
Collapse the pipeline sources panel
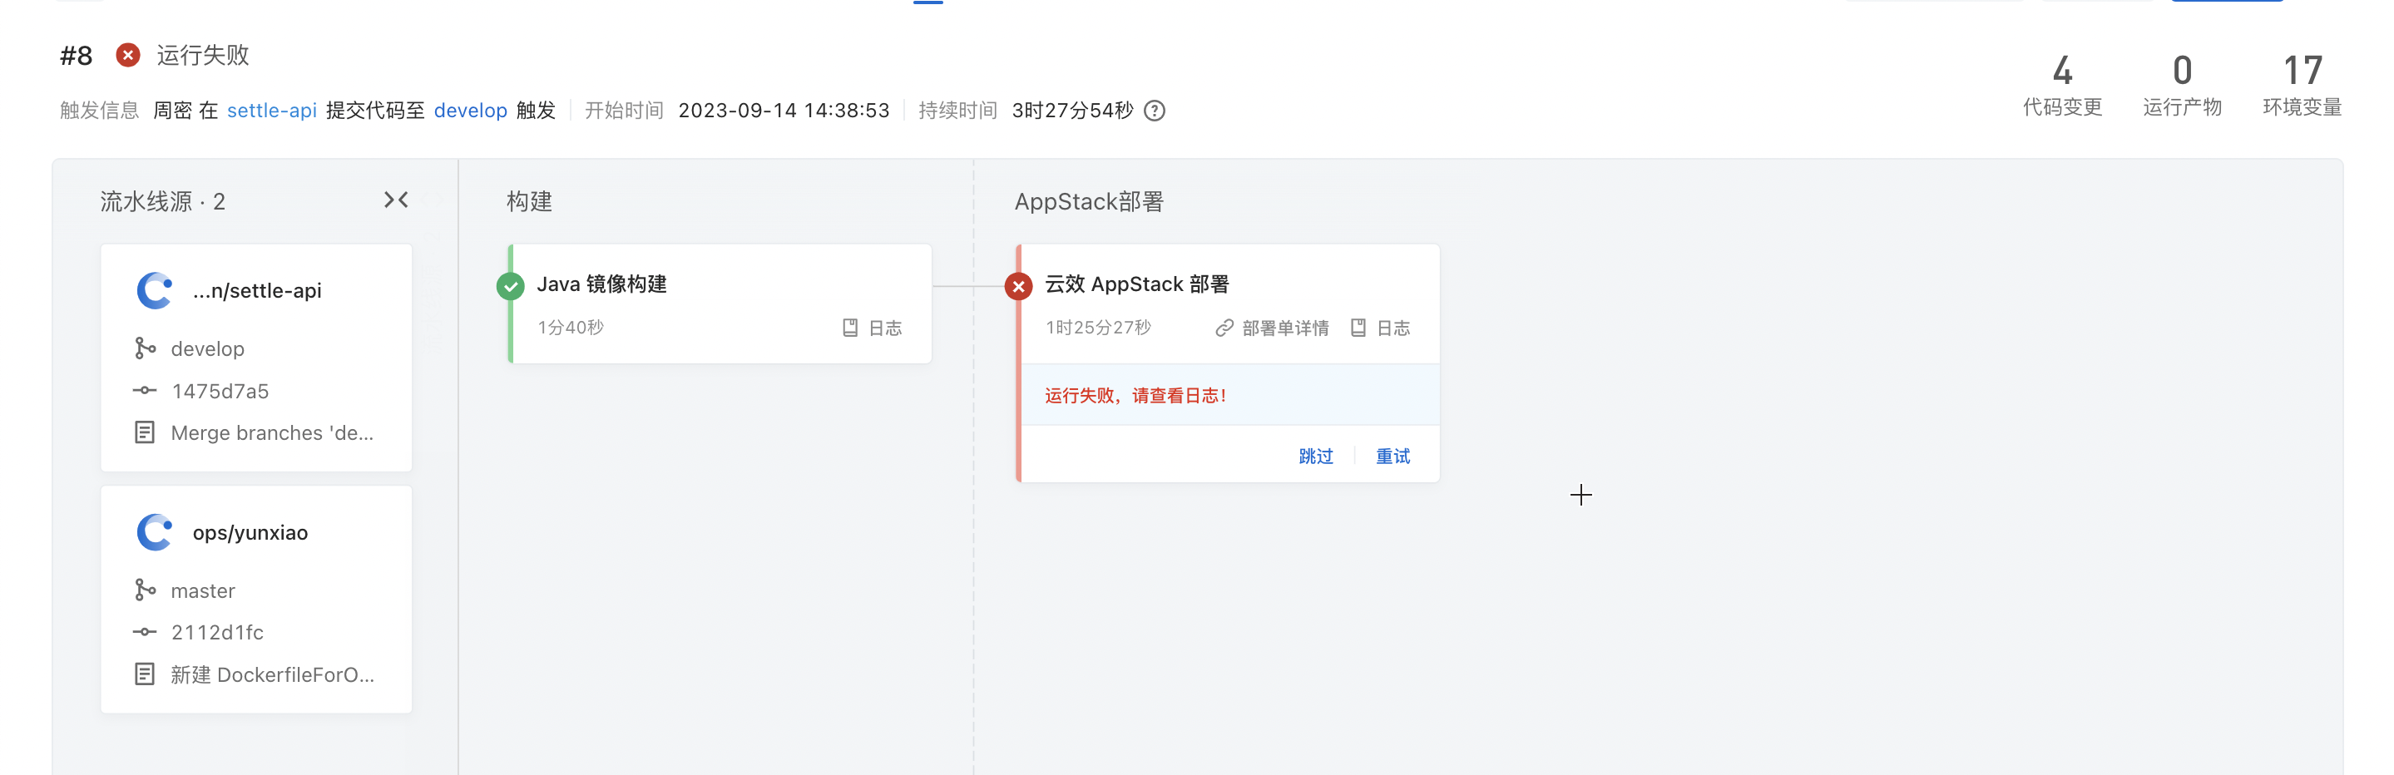coord(396,200)
